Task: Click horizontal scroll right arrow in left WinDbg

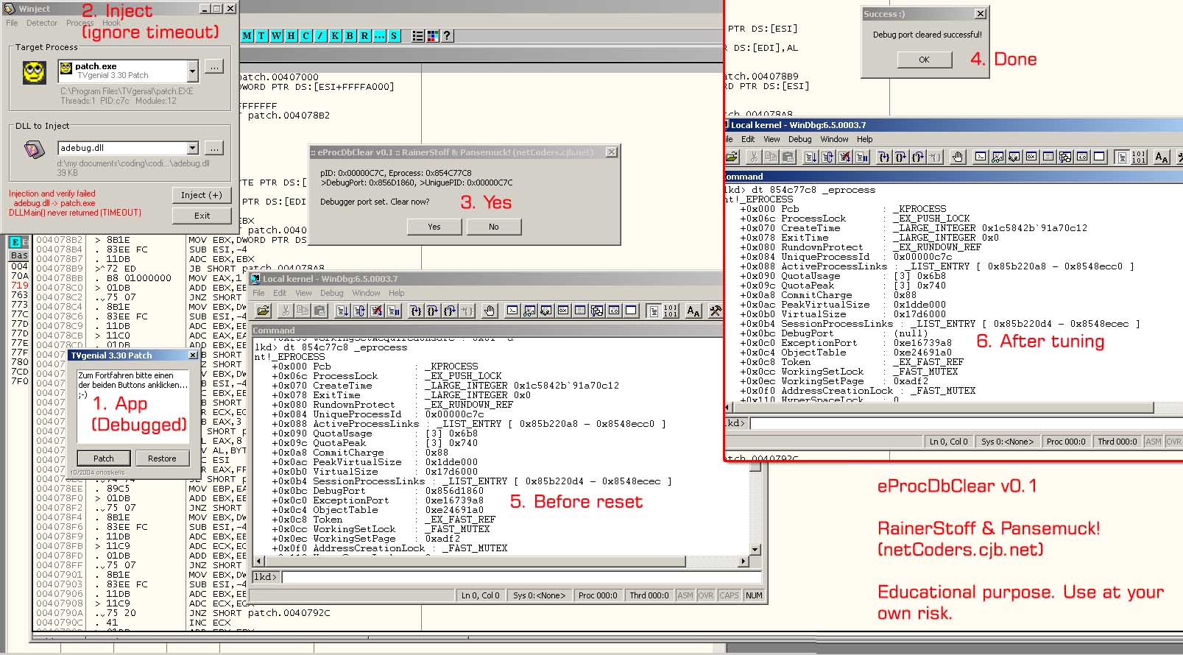Action: (744, 562)
